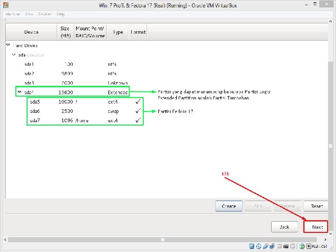The height and width of the screenshot is (252, 336).
Task: Click the disabled Edit button
Action: (258, 206)
